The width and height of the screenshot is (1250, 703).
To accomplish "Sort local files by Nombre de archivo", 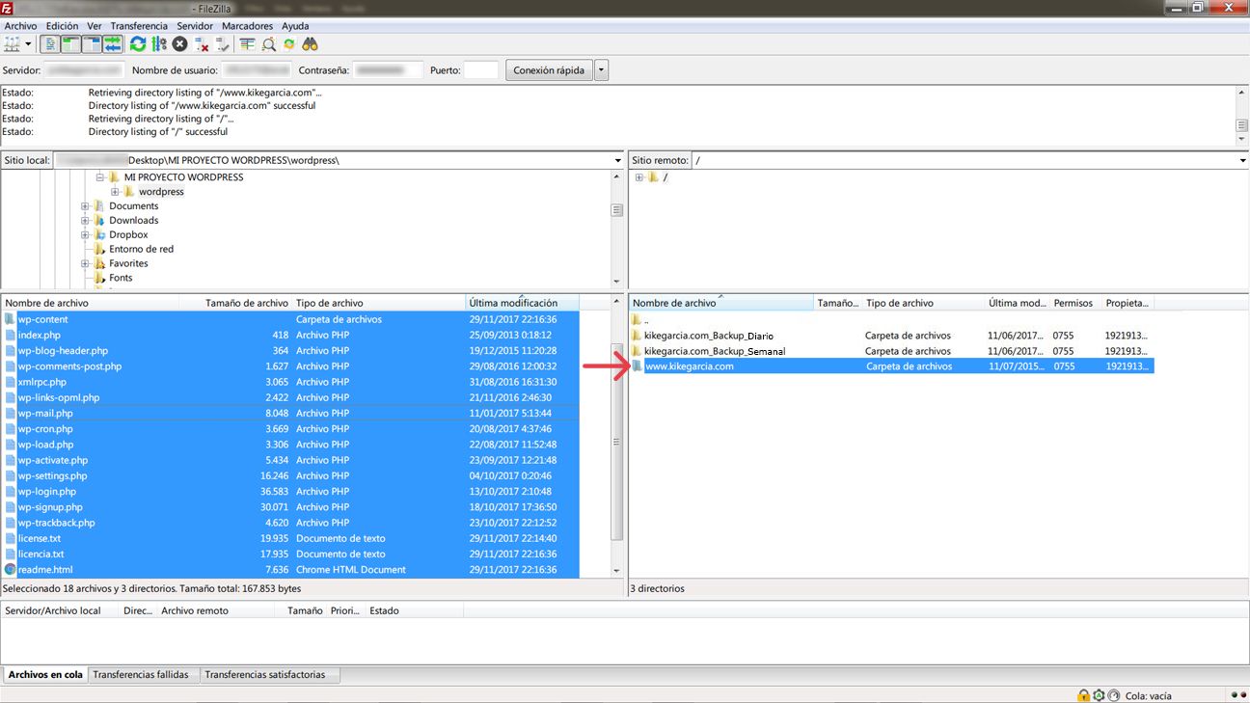I will pos(91,303).
